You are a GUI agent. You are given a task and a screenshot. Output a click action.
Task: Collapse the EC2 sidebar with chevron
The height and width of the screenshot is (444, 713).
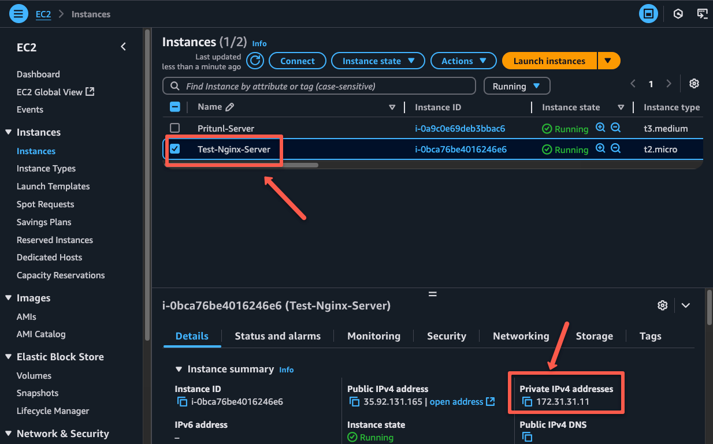(123, 47)
